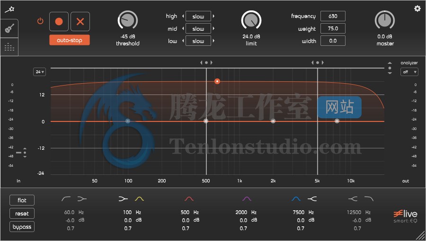Edit the weight field 75.0
This screenshot has width=426, height=241.
click(x=333, y=28)
